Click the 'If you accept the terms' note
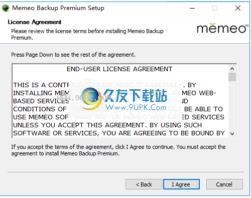 pyautogui.click(x=118, y=150)
